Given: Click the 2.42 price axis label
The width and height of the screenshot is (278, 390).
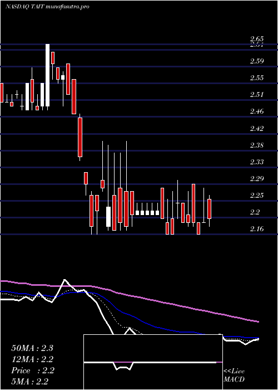Looking at the screenshot, I should [257, 128].
